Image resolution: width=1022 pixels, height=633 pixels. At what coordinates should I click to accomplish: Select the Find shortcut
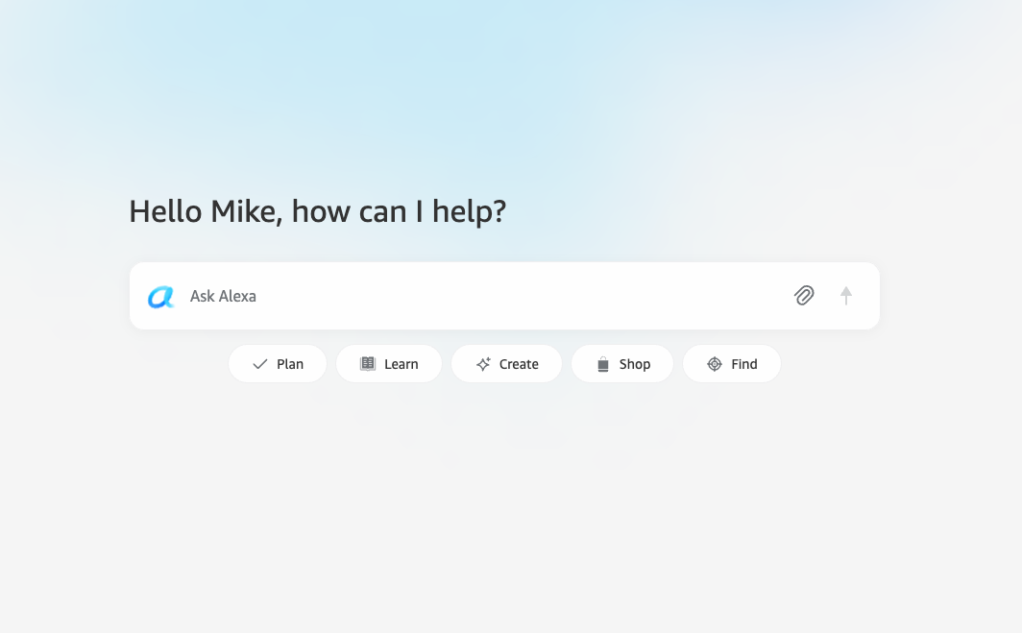732,363
